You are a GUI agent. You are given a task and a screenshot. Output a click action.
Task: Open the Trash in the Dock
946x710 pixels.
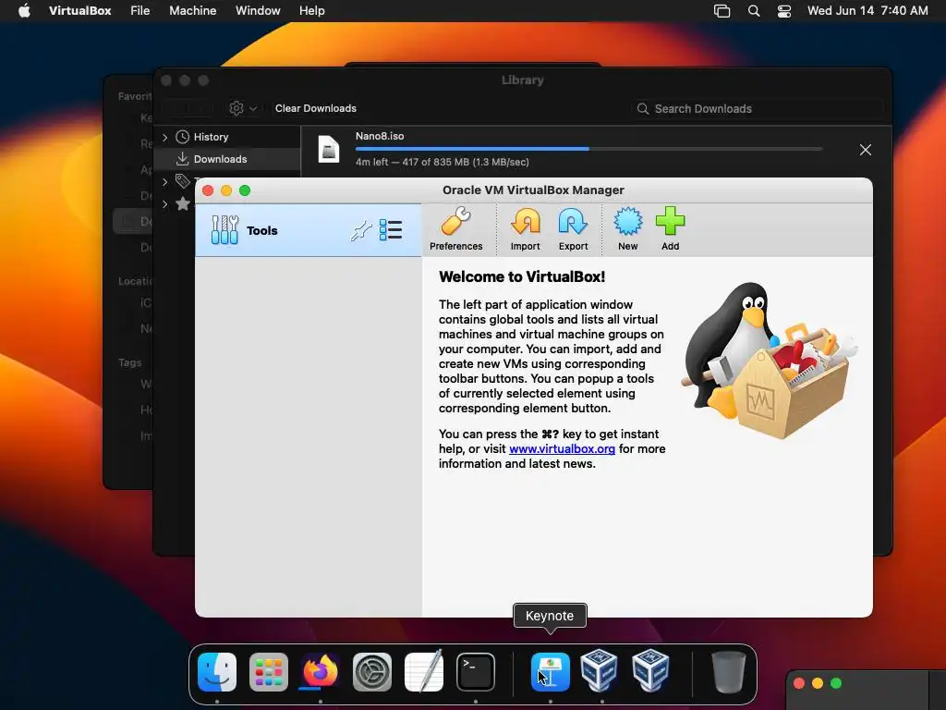[728, 672]
